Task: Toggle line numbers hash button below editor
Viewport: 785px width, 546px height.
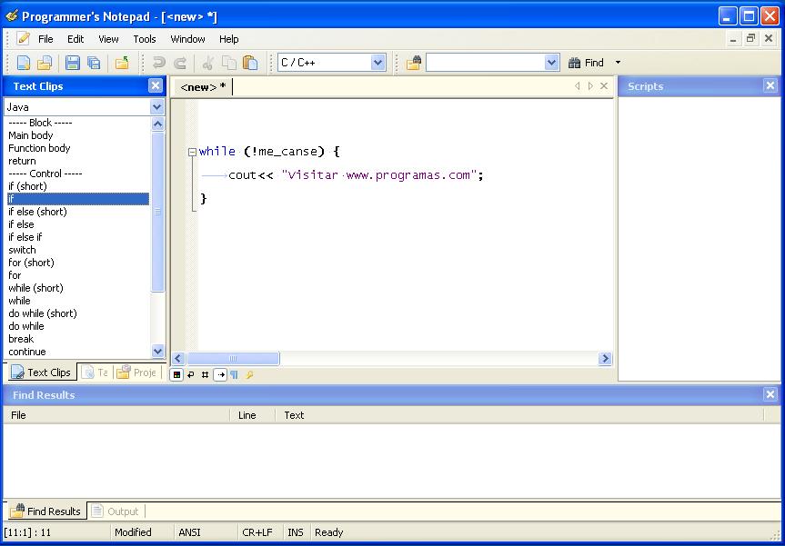Action: tap(206, 374)
